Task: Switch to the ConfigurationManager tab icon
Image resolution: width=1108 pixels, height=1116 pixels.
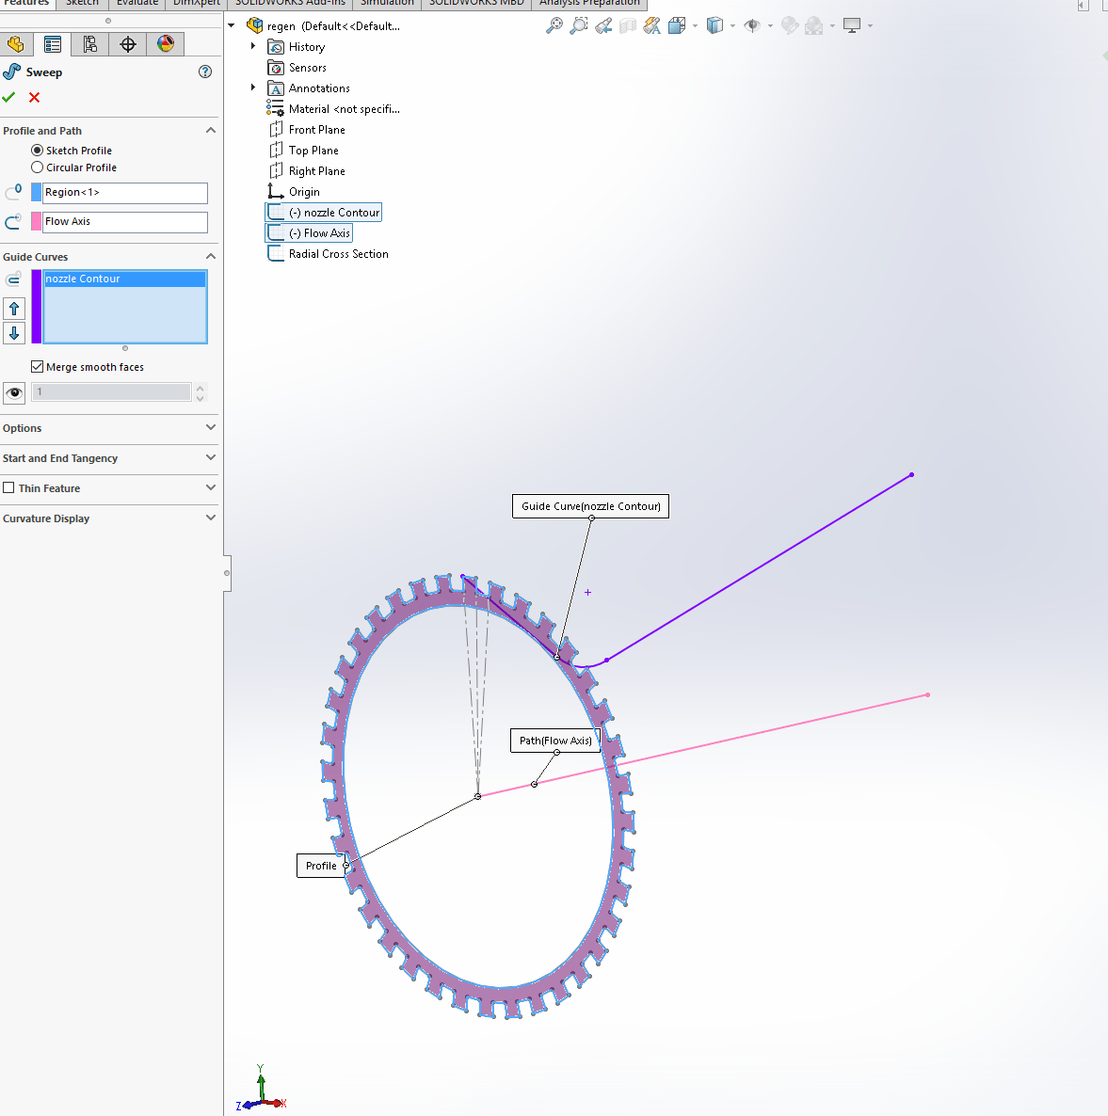Action: [89, 43]
